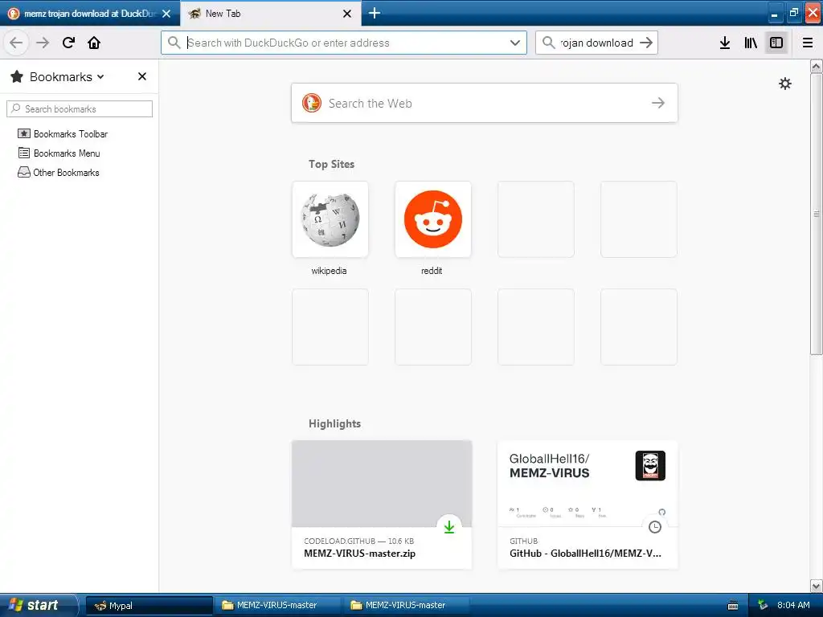Screen dimensions: 823x617
Task: Click the 8:04 AM taskbar clock
Action: 793,605
